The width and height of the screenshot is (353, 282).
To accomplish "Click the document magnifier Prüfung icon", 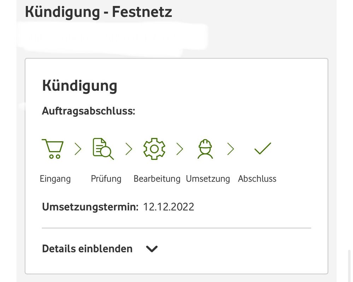I will [x=103, y=149].
